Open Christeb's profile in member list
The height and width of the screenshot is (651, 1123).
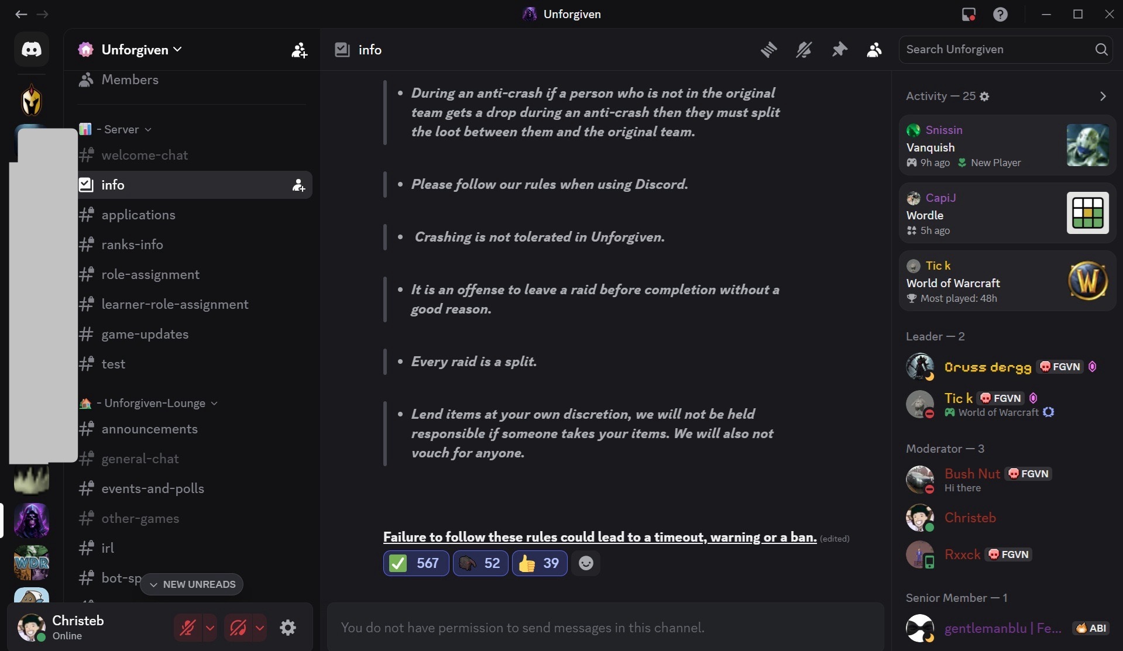pos(970,518)
